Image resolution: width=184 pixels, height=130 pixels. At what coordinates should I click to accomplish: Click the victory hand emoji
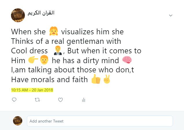tap(107, 79)
